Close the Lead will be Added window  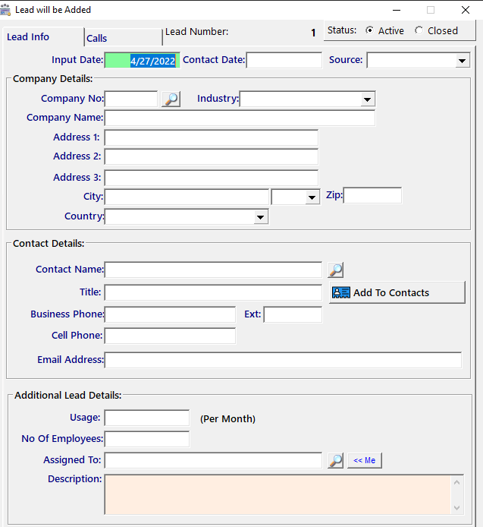tap(466, 10)
